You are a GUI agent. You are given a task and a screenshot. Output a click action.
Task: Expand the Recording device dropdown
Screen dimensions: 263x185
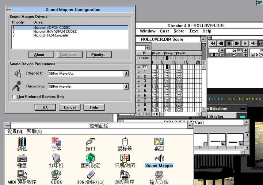pos(126,87)
